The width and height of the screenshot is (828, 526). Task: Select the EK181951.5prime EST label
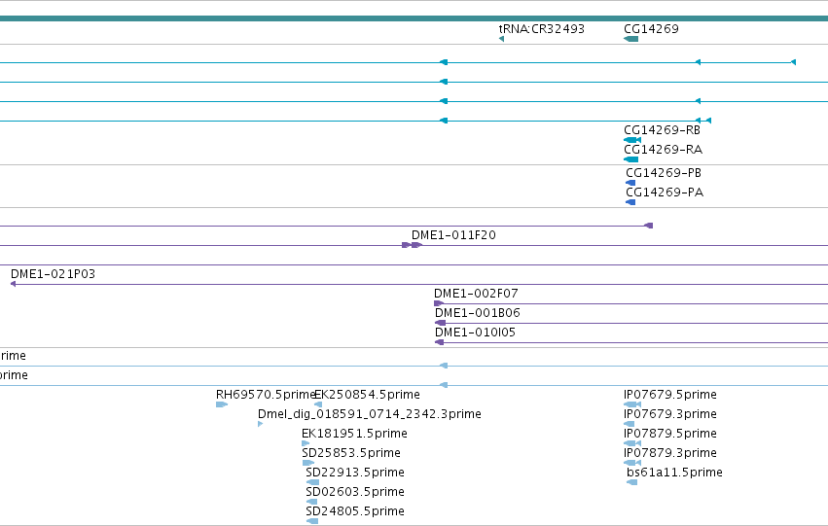[x=354, y=435]
